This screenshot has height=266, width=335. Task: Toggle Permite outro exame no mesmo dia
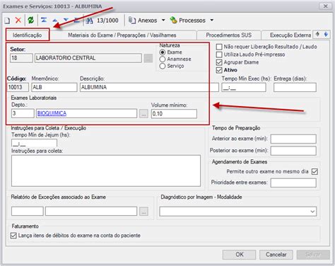point(315,171)
